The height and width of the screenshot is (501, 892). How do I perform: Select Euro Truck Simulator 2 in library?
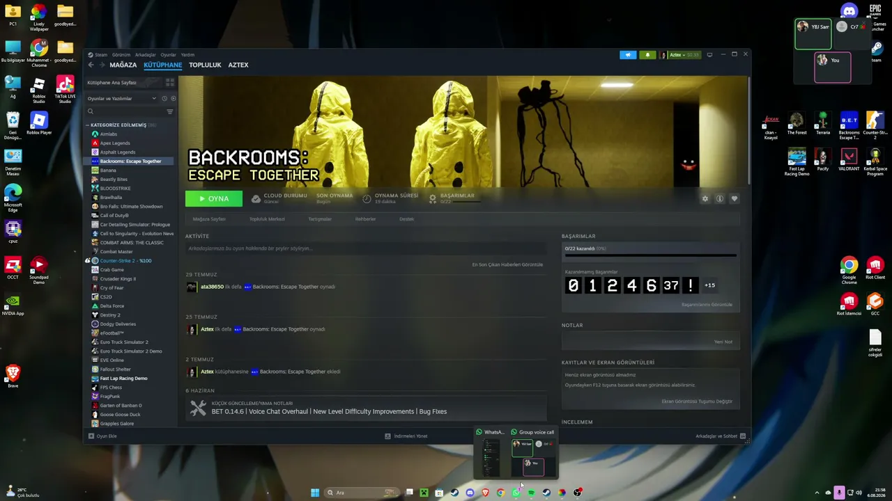tap(124, 342)
